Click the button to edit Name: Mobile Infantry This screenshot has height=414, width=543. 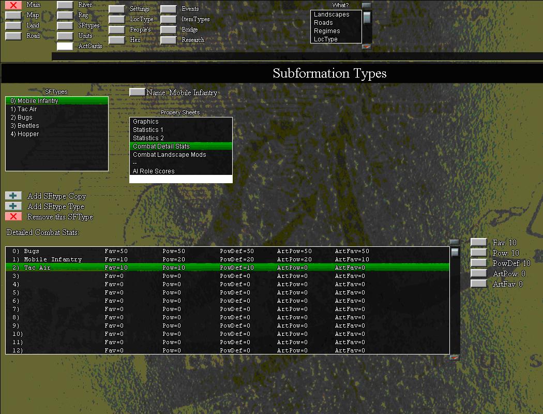point(138,93)
